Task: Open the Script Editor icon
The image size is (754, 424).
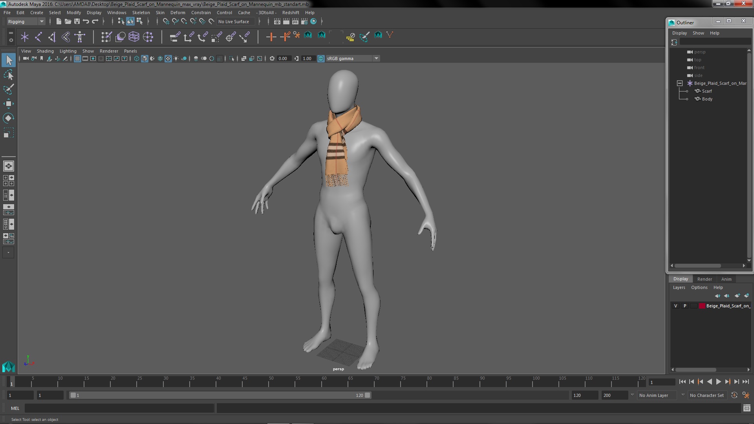Action: coord(747,408)
